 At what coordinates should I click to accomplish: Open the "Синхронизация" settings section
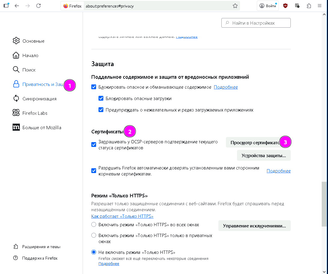(x=39, y=99)
